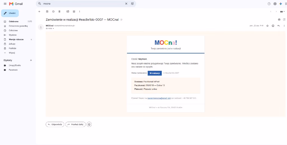Click the Przekaż dalej forward button

pos(75,124)
